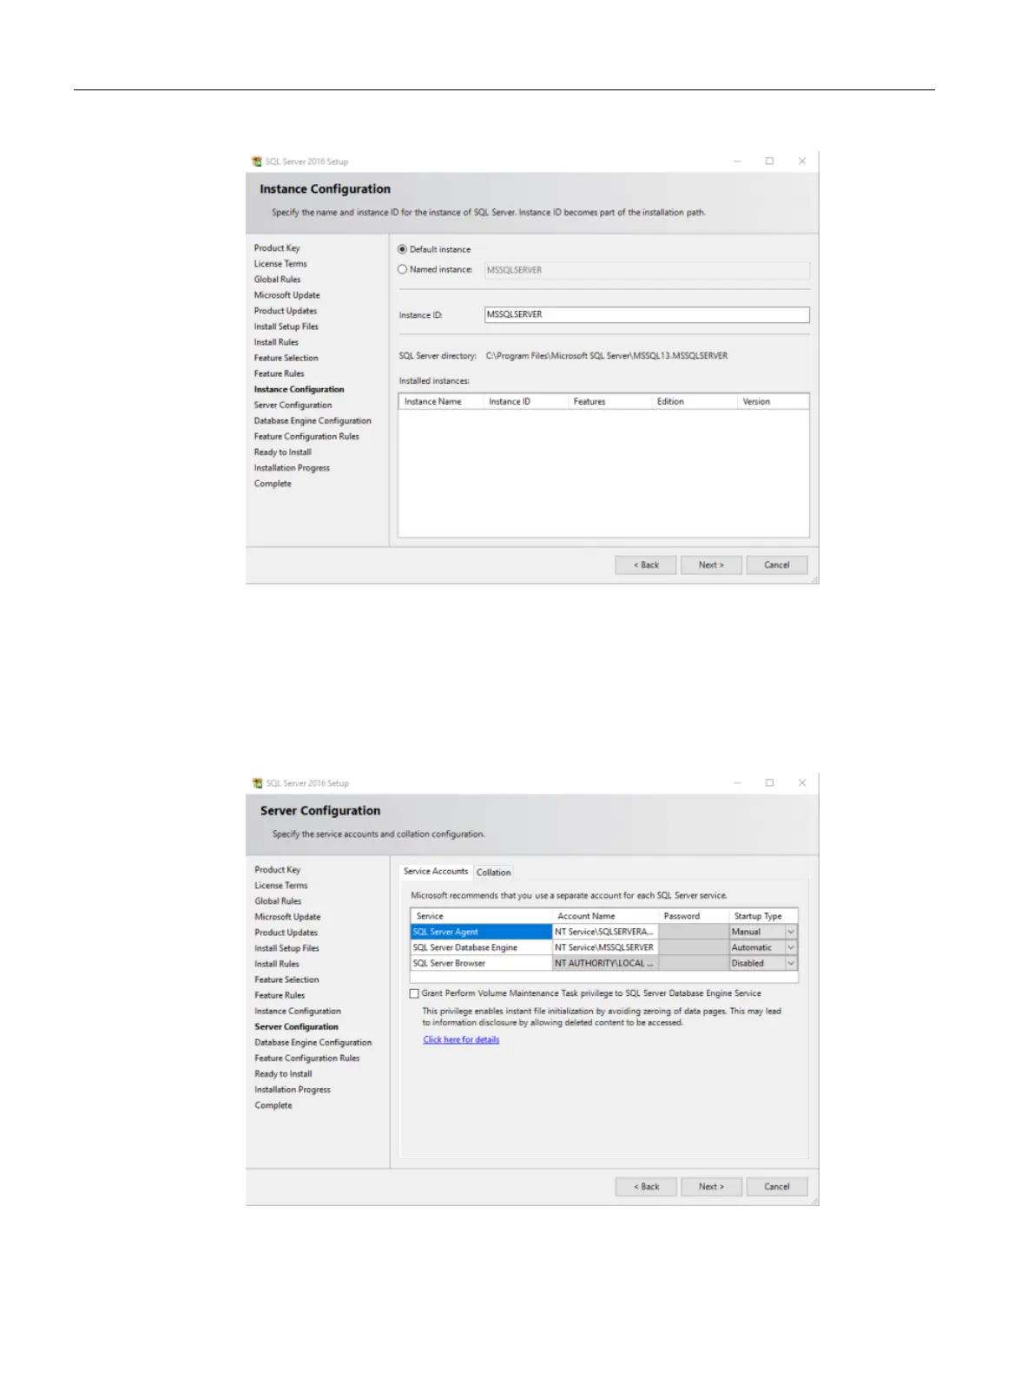This screenshot has width=1034, height=1378.
Task: Close the Server Configuration setup window
Action: click(x=802, y=782)
